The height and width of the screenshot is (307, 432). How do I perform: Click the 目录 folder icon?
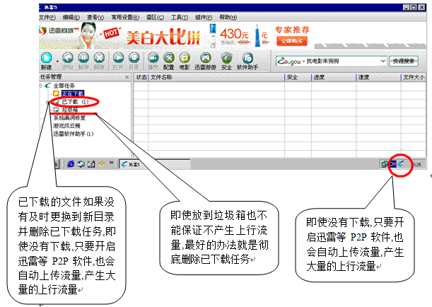pyautogui.click(x=134, y=58)
